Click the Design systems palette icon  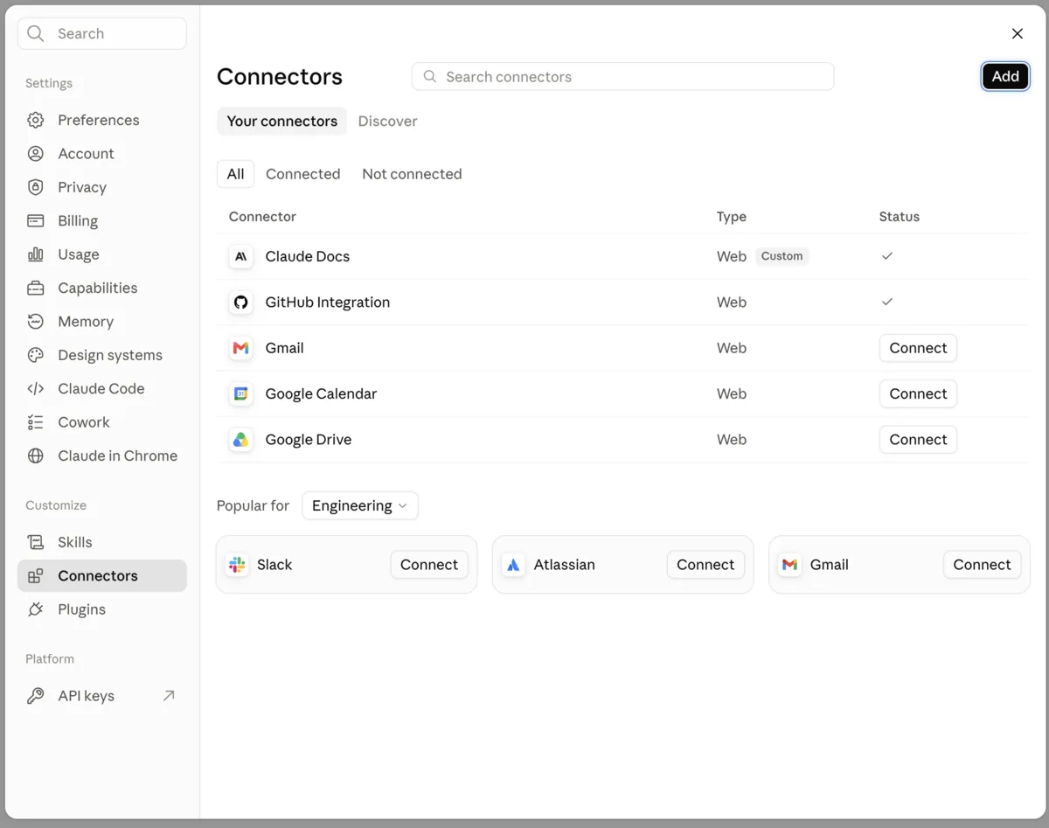coord(36,355)
